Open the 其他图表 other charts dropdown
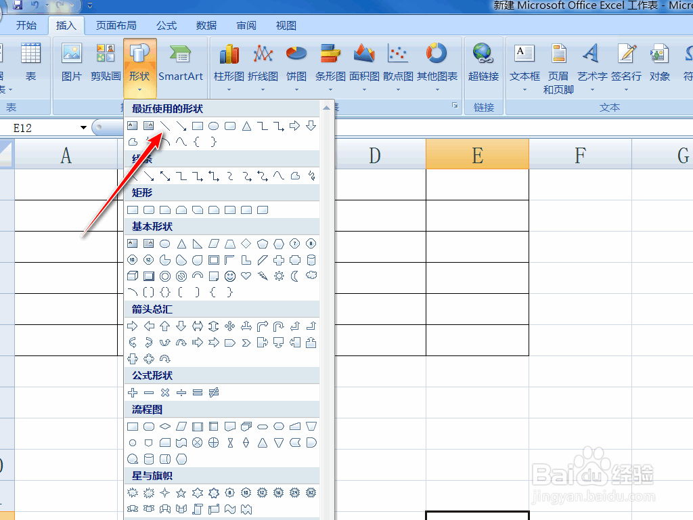The height and width of the screenshot is (520, 693). click(x=437, y=66)
